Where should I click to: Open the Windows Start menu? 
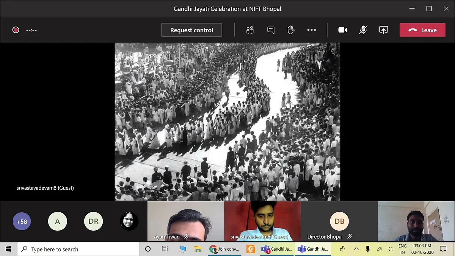[x=8, y=249]
